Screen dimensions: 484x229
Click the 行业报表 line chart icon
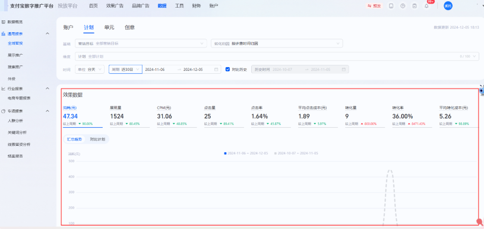coord(4,89)
